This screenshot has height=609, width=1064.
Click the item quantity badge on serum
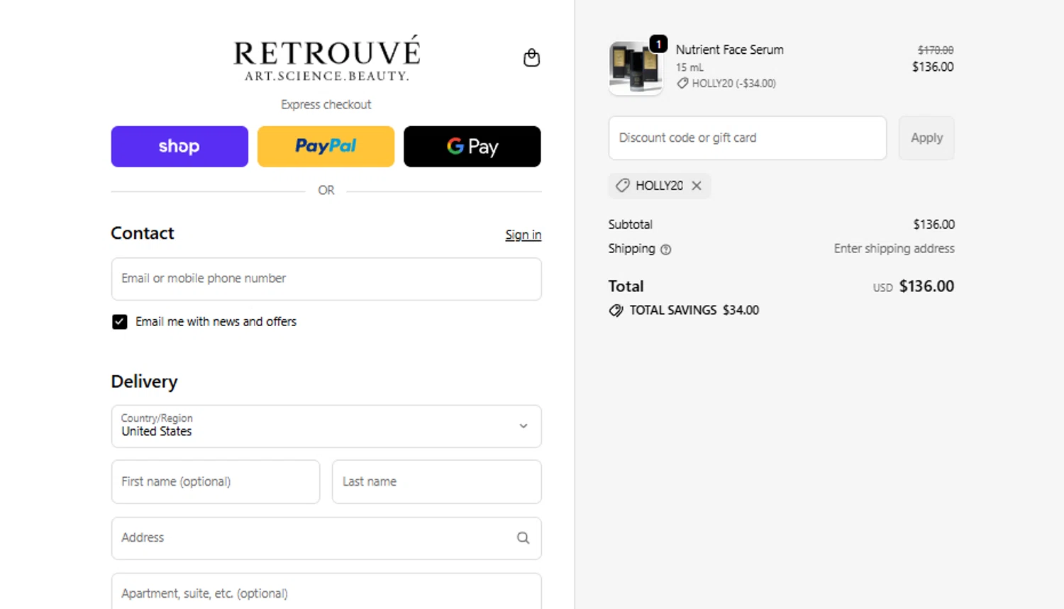(658, 44)
